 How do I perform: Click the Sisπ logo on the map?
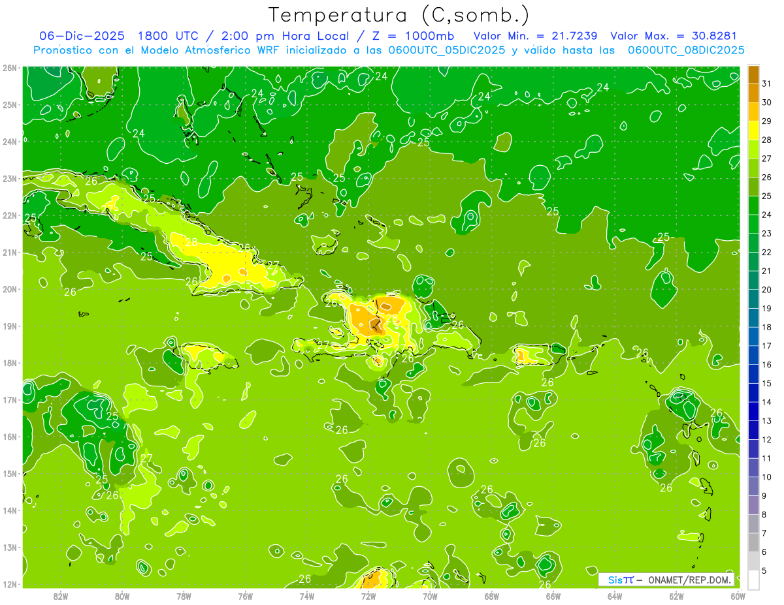pos(620,580)
